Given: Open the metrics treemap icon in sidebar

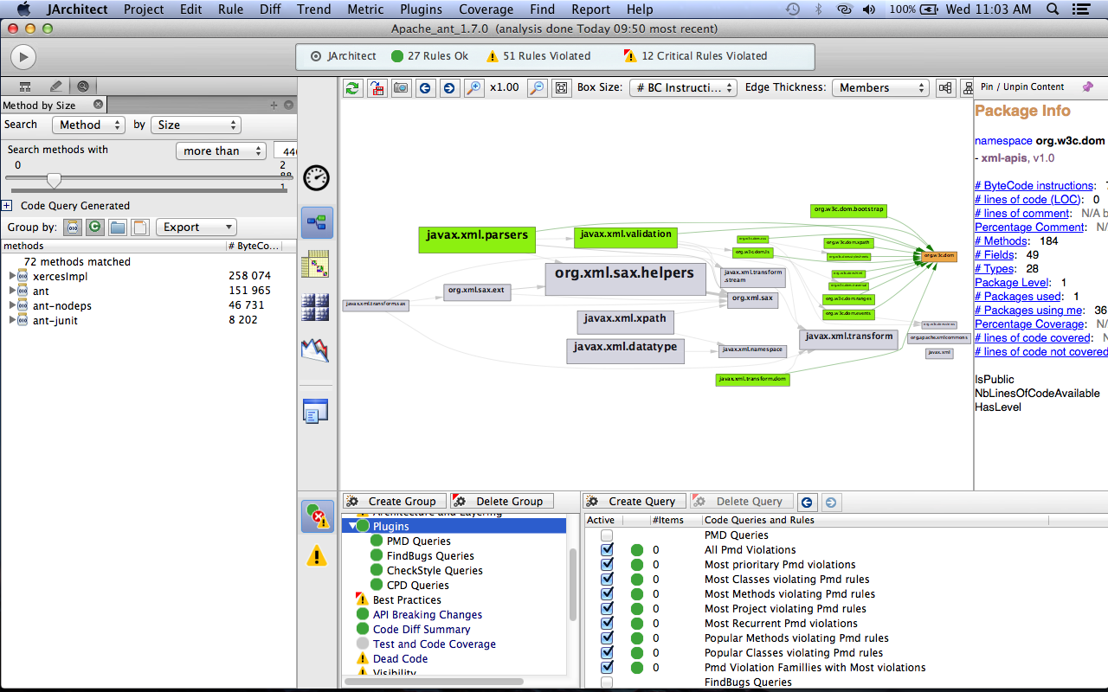Looking at the screenshot, I should point(315,307).
